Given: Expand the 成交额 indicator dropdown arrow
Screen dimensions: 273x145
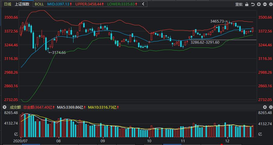Looking at the screenshot, I should (5, 107).
